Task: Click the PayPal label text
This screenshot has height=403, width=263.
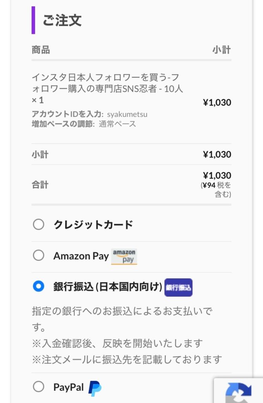Action: (68, 387)
